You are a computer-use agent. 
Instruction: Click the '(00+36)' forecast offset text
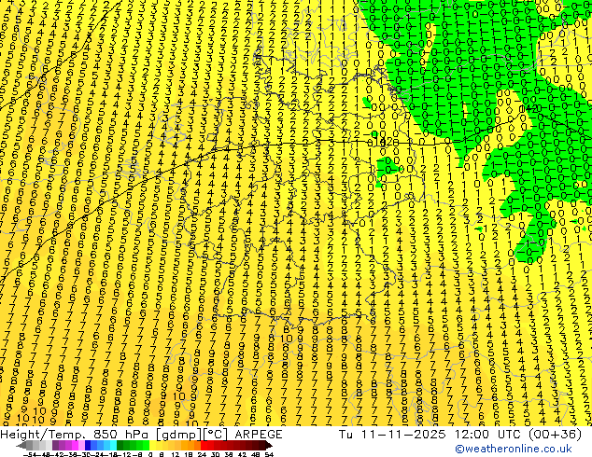tap(556, 435)
